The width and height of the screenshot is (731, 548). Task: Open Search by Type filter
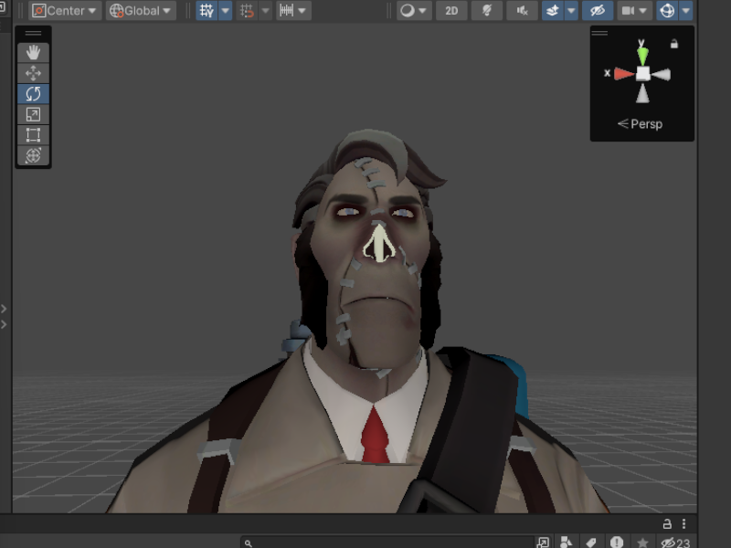[566, 543]
